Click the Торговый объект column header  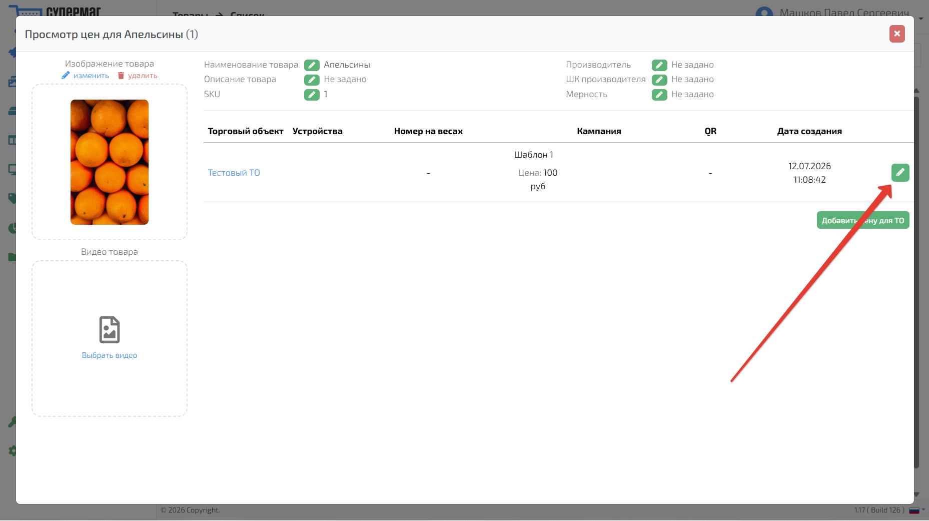click(x=246, y=131)
